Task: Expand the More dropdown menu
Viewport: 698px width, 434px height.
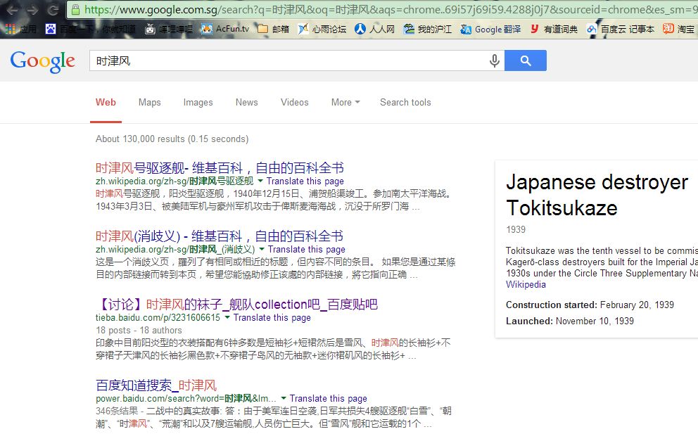Action: [x=345, y=103]
